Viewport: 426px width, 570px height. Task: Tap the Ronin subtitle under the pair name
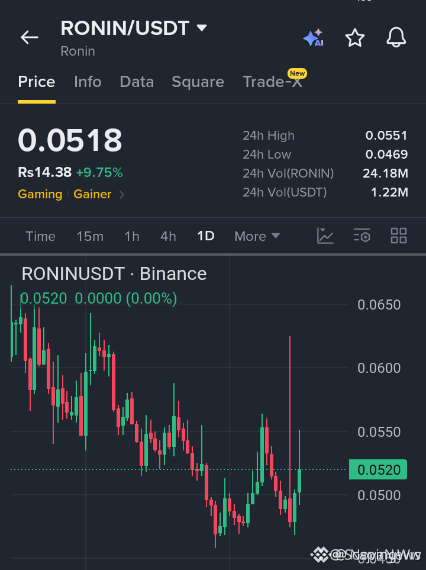pos(78,51)
